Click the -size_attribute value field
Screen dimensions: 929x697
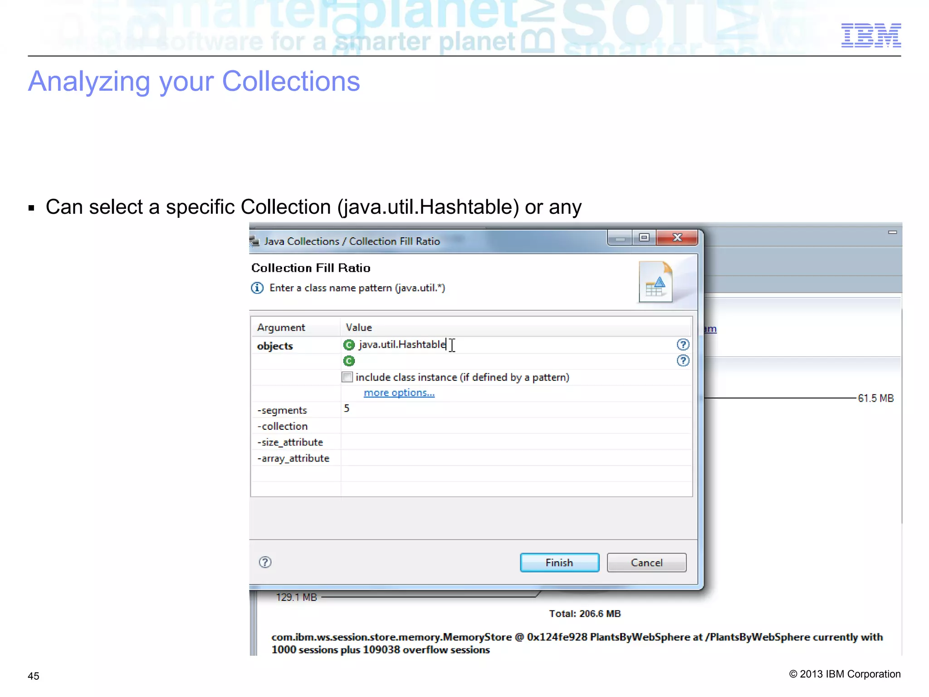coord(516,442)
